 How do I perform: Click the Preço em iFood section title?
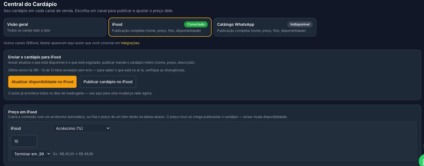click(x=22, y=112)
